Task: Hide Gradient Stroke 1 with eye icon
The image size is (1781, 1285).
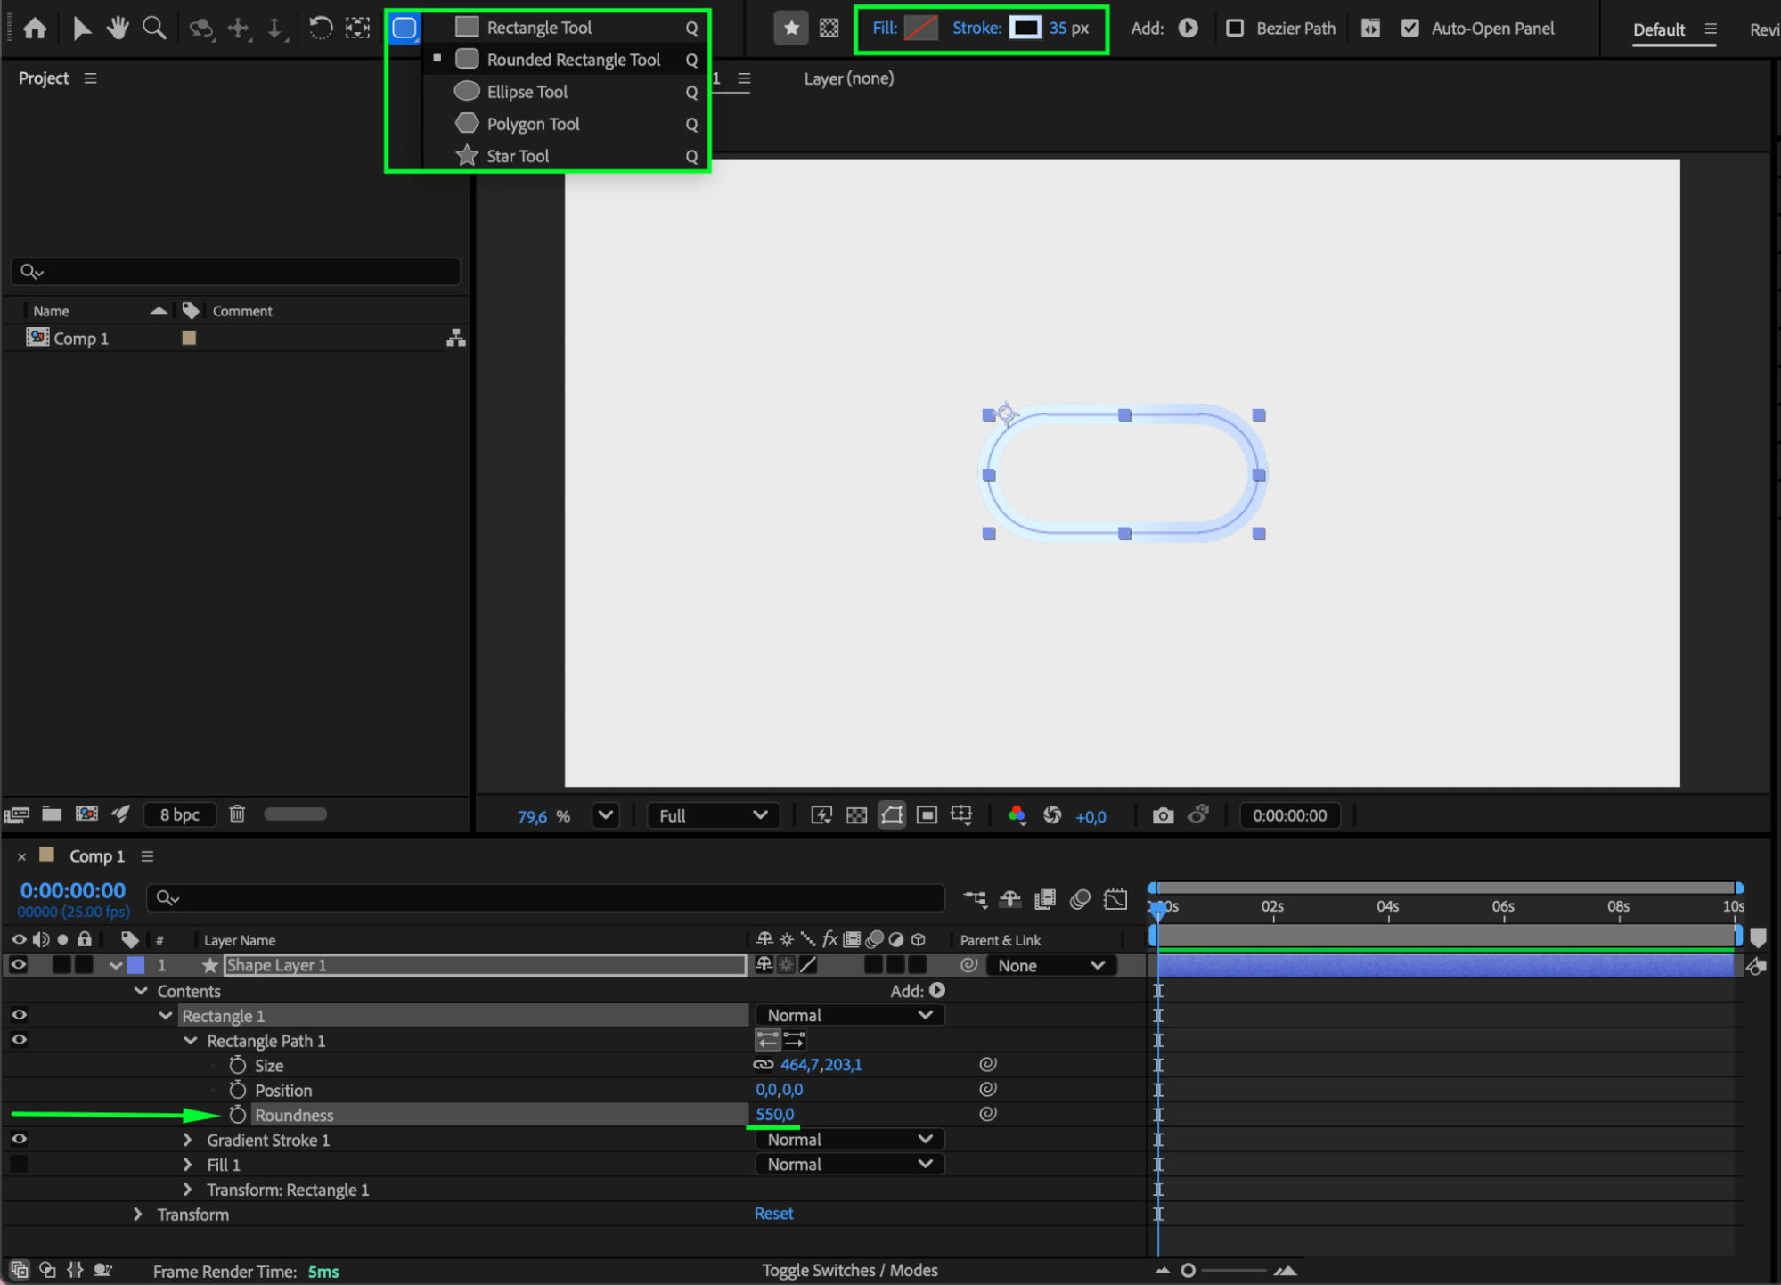Action: (19, 1139)
